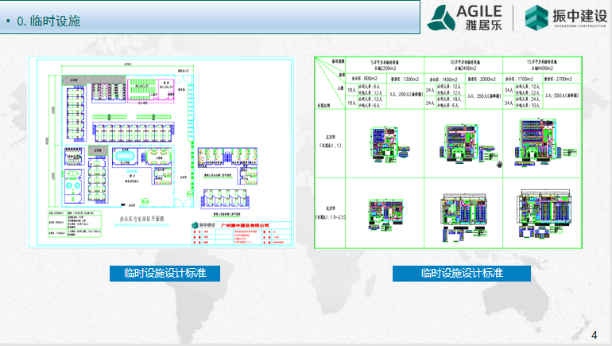Click the 工人：350人 peak workers cell
The height and width of the screenshot is (346, 612).
coord(484,95)
